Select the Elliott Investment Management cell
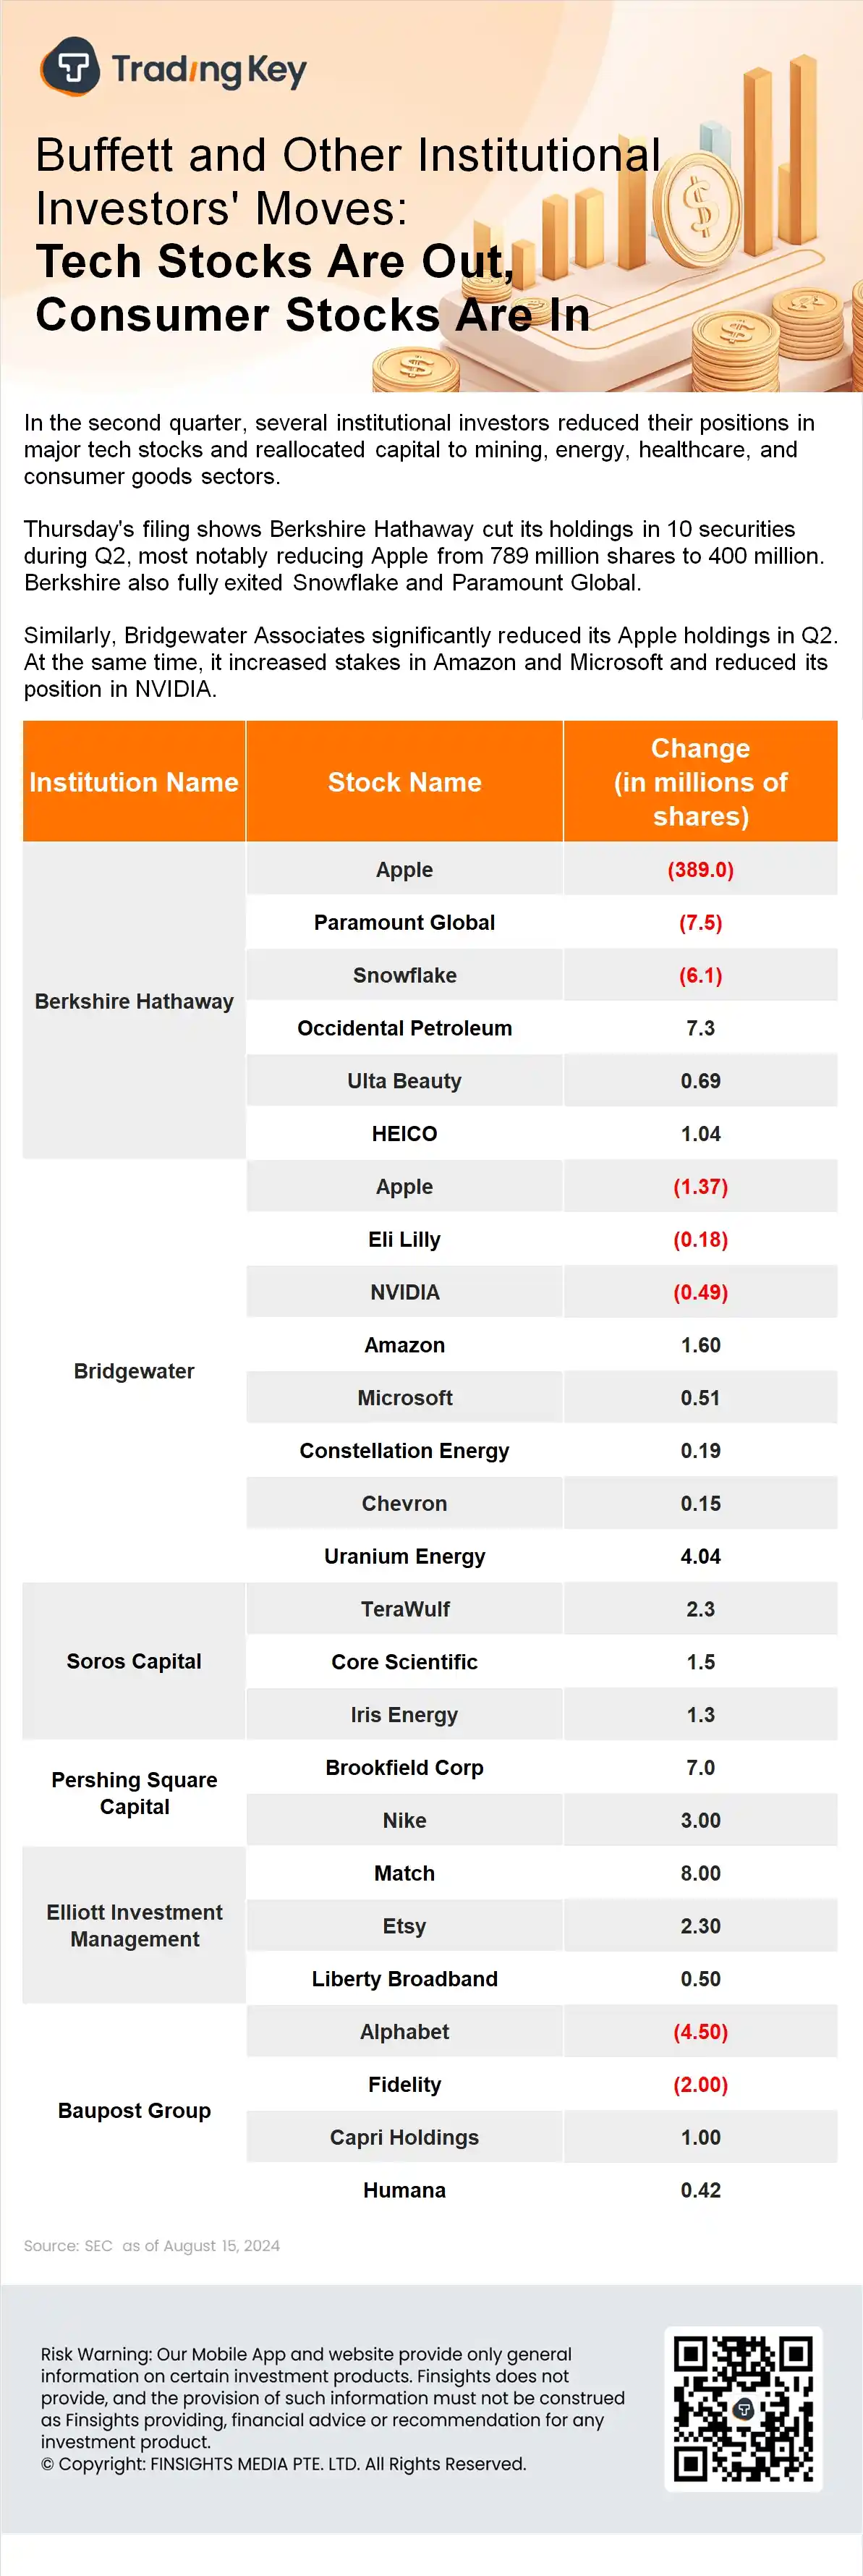This screenshot has height=2576, width=863. tap(134, 1925)
